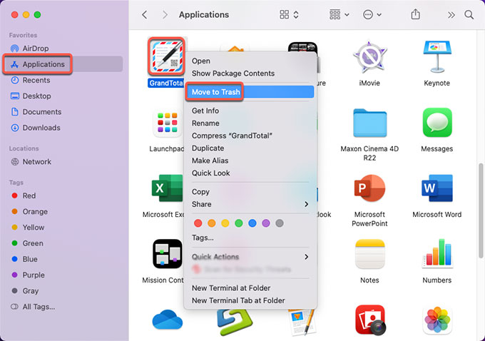
Task: Select the Messages app icon
Action: point(437,123)
